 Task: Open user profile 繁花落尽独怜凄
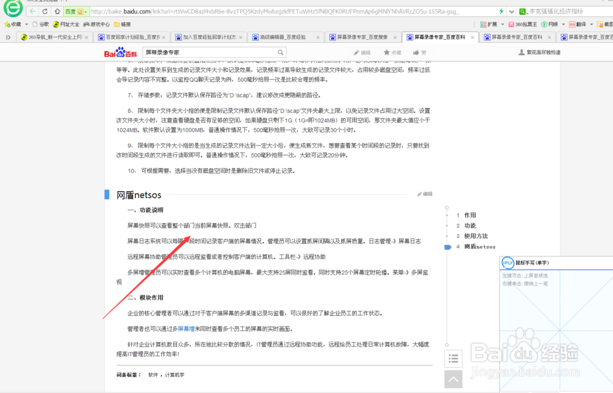(x=539, y=52)
